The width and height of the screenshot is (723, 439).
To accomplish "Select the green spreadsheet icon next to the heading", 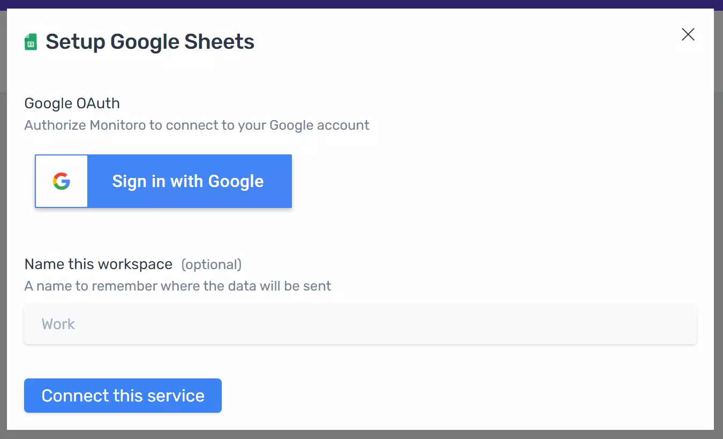I will click(x=31, y=41).
